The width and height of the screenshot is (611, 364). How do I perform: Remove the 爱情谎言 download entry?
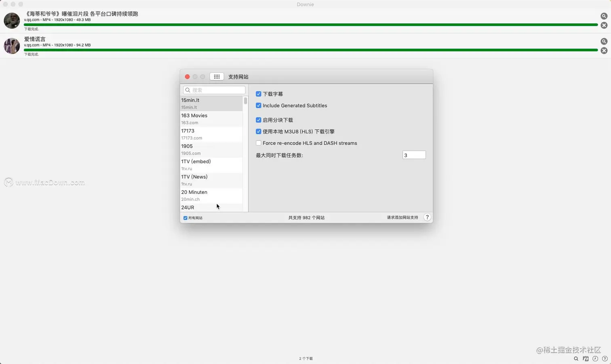click(604, 50)
